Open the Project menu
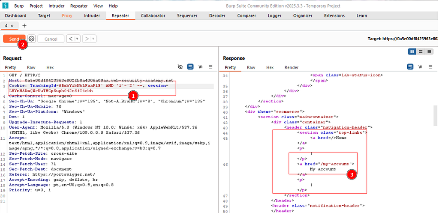 point(36,6)
